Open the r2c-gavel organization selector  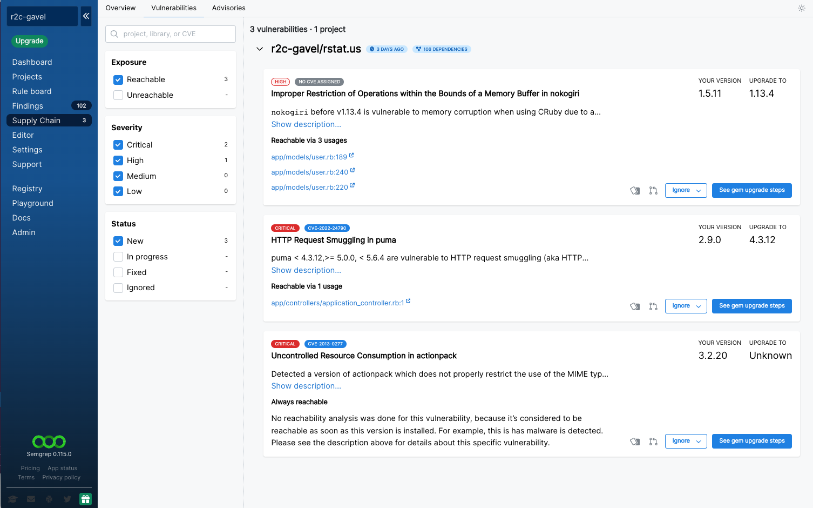42,16
